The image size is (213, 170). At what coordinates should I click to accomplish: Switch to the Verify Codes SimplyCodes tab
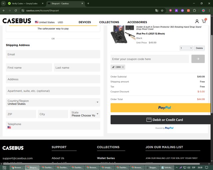tap(24, 4)
